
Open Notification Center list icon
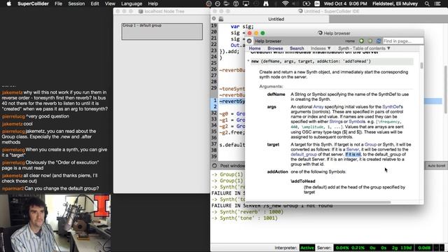[437, 3]
